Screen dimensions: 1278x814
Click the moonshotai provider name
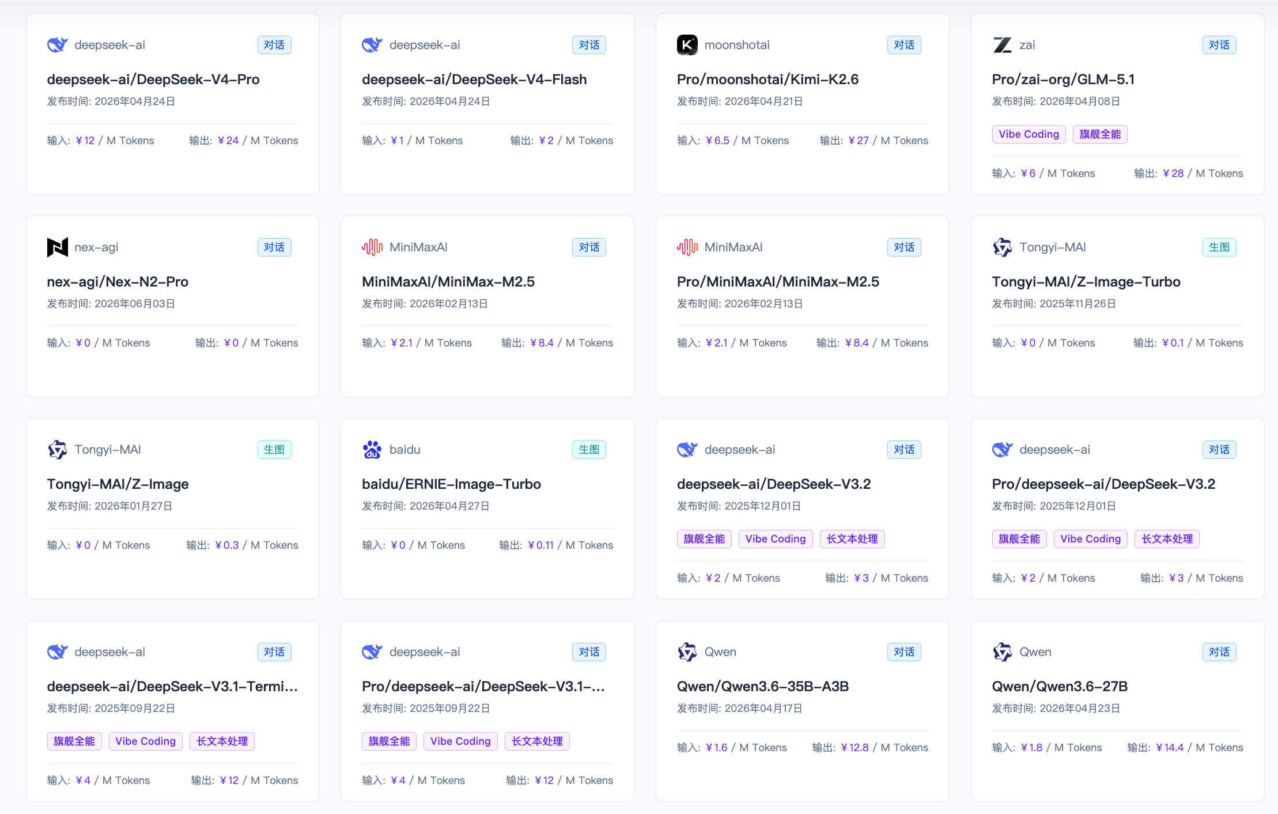[737, 45]
